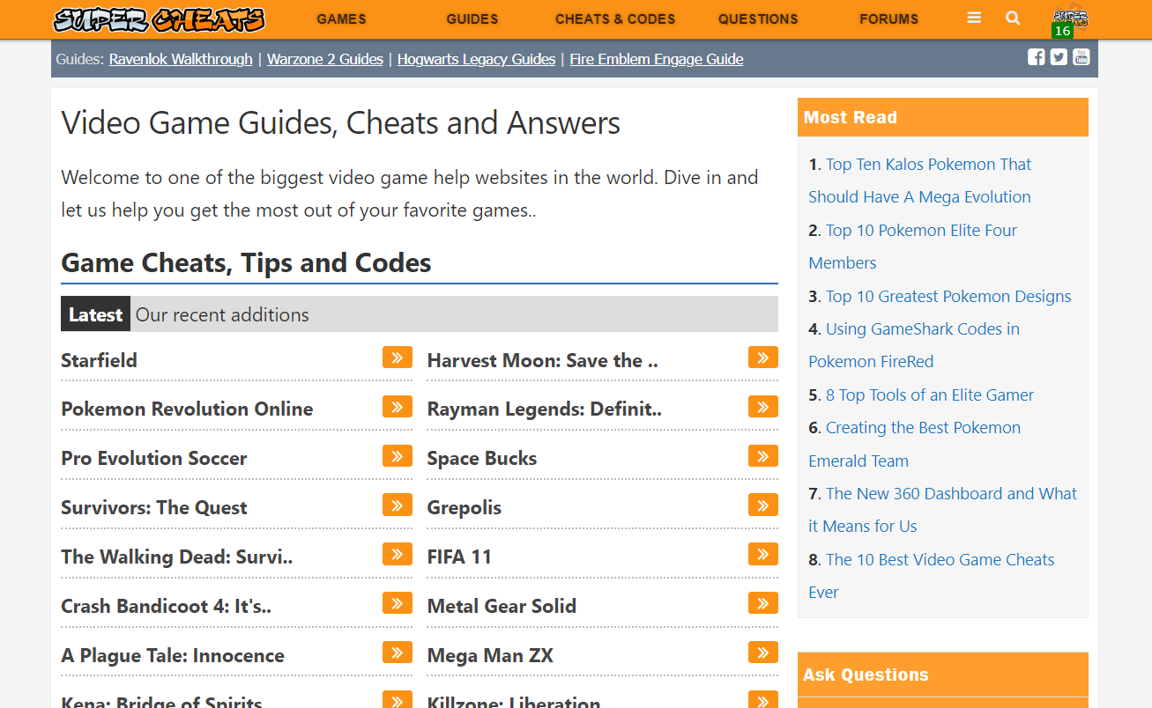Read The New 360 Dashboard article

tap(942, 510)
